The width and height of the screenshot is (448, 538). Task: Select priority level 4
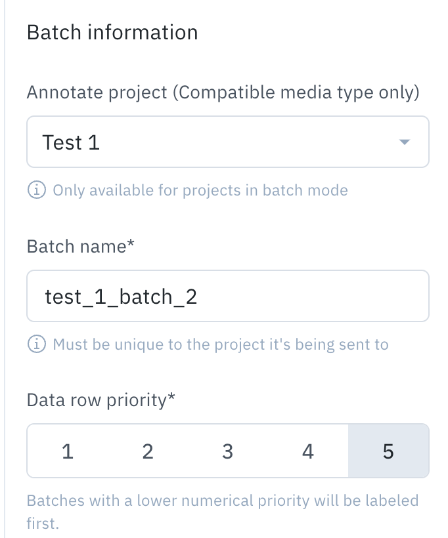308,451
